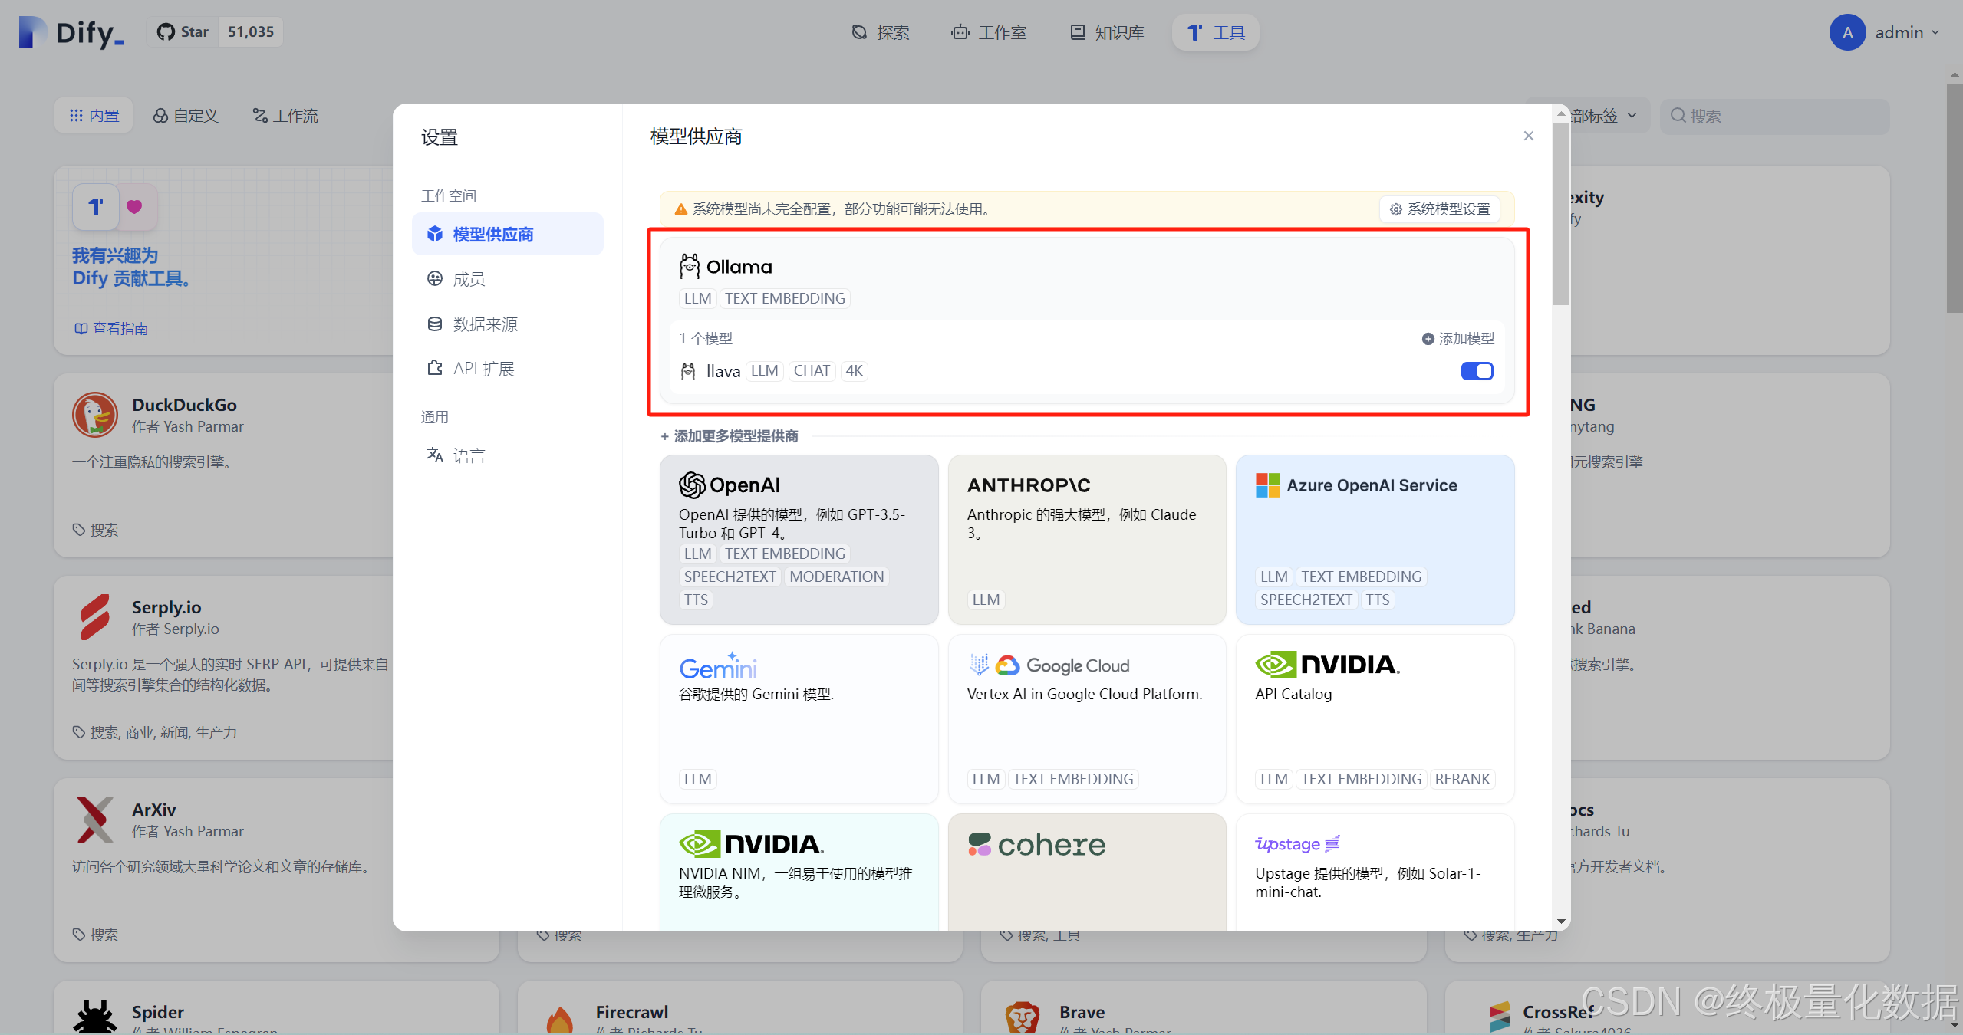Select the 工作流 tools filter
Screen dimensions: 1963x1035
point(284,115)
